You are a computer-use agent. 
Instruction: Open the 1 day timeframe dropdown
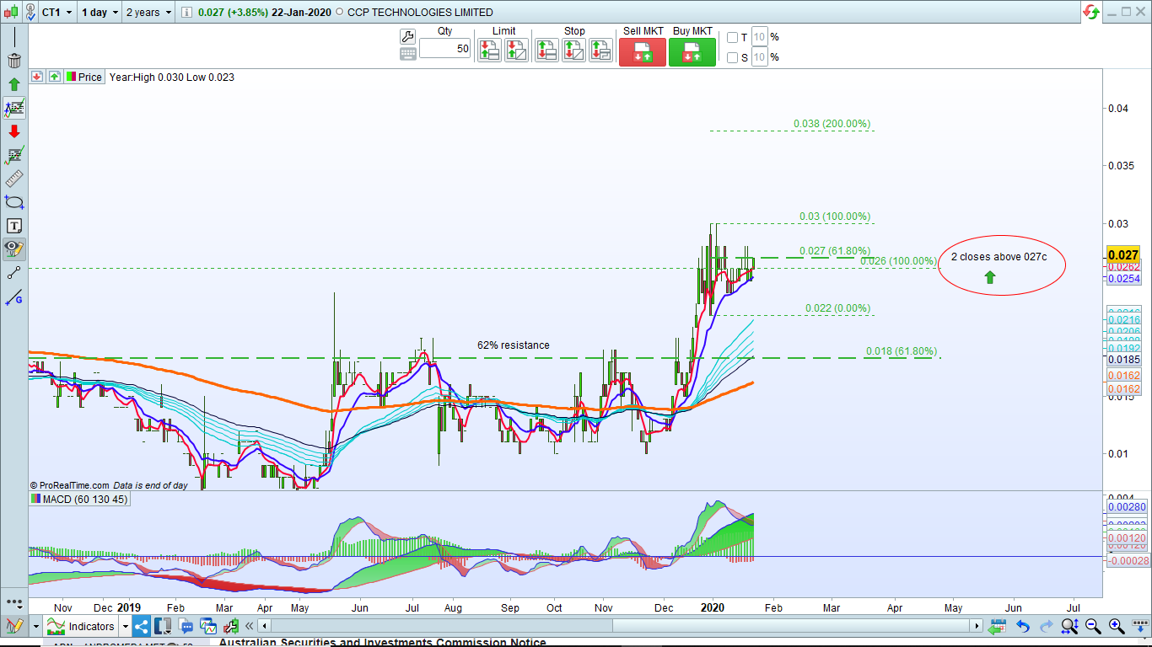coord(100,13)
